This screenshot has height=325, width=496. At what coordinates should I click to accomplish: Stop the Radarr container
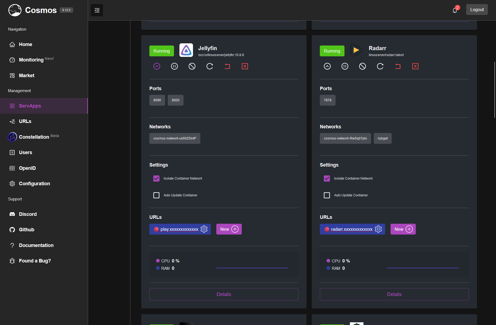pyautogui.click(x=363, y=66)
